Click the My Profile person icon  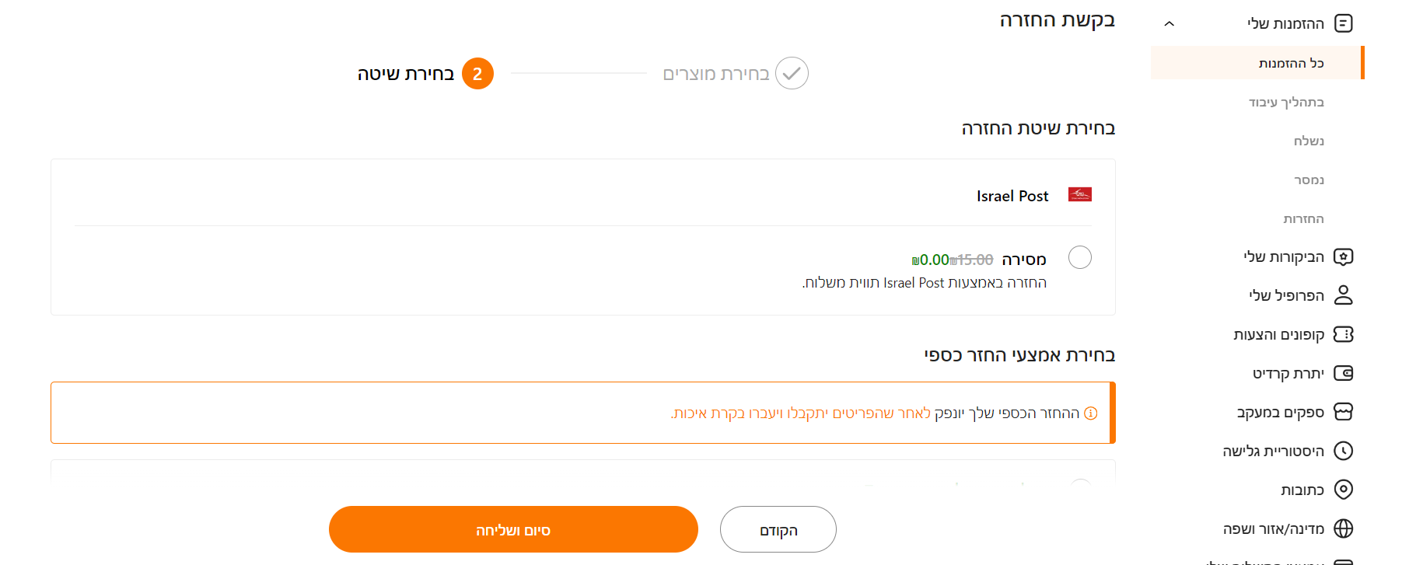[x=1343, y=295]
